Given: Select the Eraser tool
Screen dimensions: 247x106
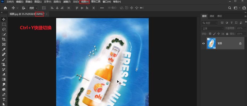Looking at the screenshot, I should pos(4,74).
